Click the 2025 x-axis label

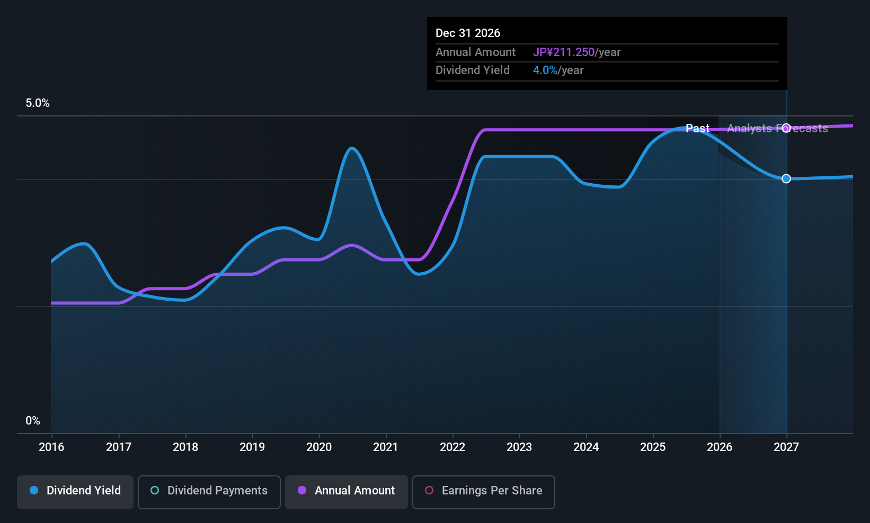pos(653,447)
